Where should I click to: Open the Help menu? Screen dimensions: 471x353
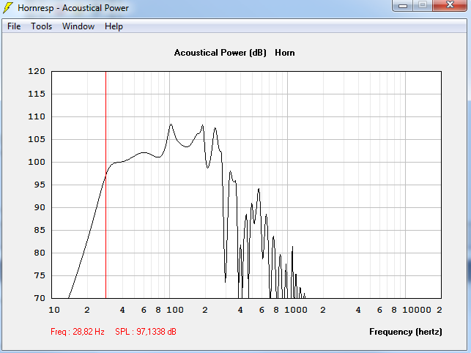(x=114, y=26)
